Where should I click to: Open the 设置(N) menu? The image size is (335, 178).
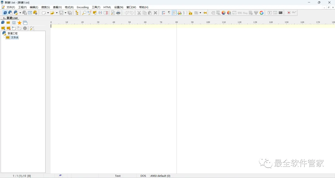(x=119, y=7)
